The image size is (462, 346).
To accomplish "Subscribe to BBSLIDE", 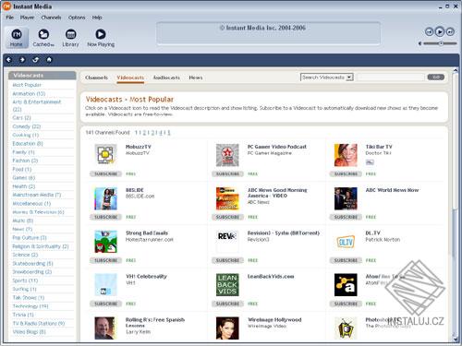I will pos(105,217).
